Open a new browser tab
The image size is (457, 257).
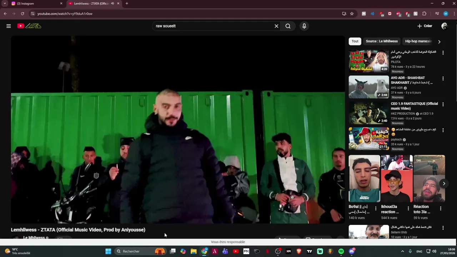[x=127, y=4]
